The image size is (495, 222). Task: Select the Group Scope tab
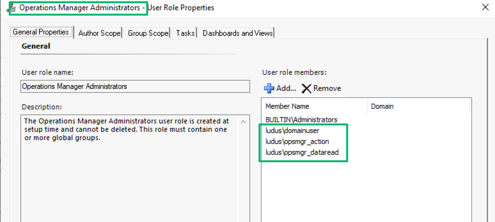[x=148, y=33]
